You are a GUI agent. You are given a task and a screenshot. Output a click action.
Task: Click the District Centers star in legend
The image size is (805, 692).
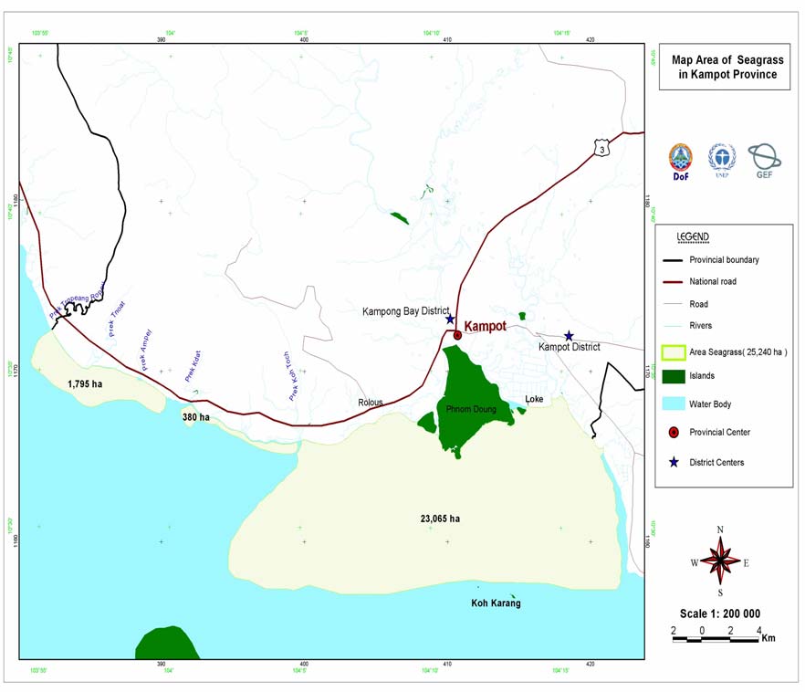[x=674, y=463]
